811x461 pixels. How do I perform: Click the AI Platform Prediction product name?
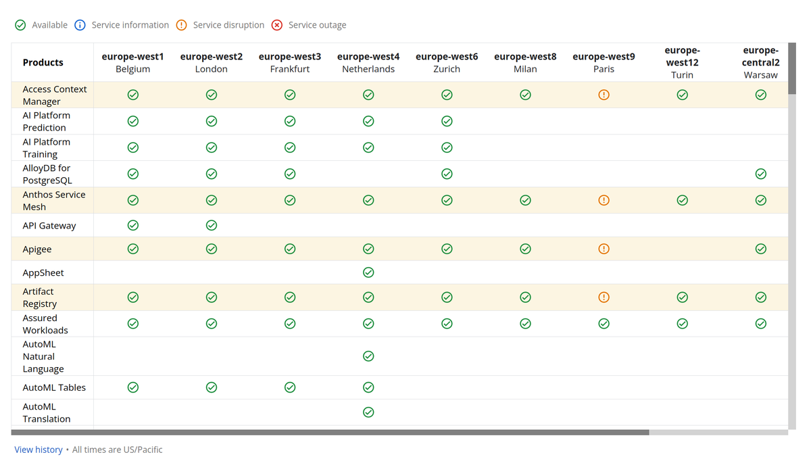(47, 122)
